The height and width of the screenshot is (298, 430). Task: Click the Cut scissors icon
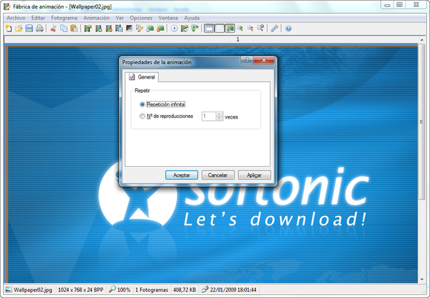click(54, 28)
